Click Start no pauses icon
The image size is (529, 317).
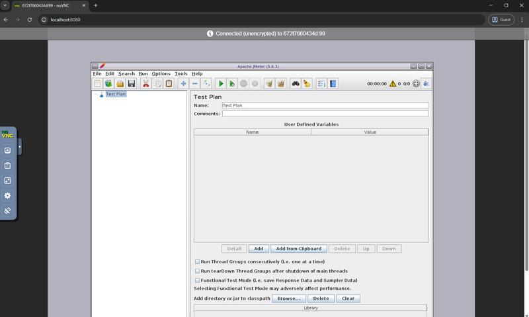pos(232,83)
